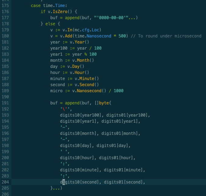The width and height of the screenshot is (206, 196).
Task: Click 'digits01[minute]' on line 202
Action: coord(123,170)
